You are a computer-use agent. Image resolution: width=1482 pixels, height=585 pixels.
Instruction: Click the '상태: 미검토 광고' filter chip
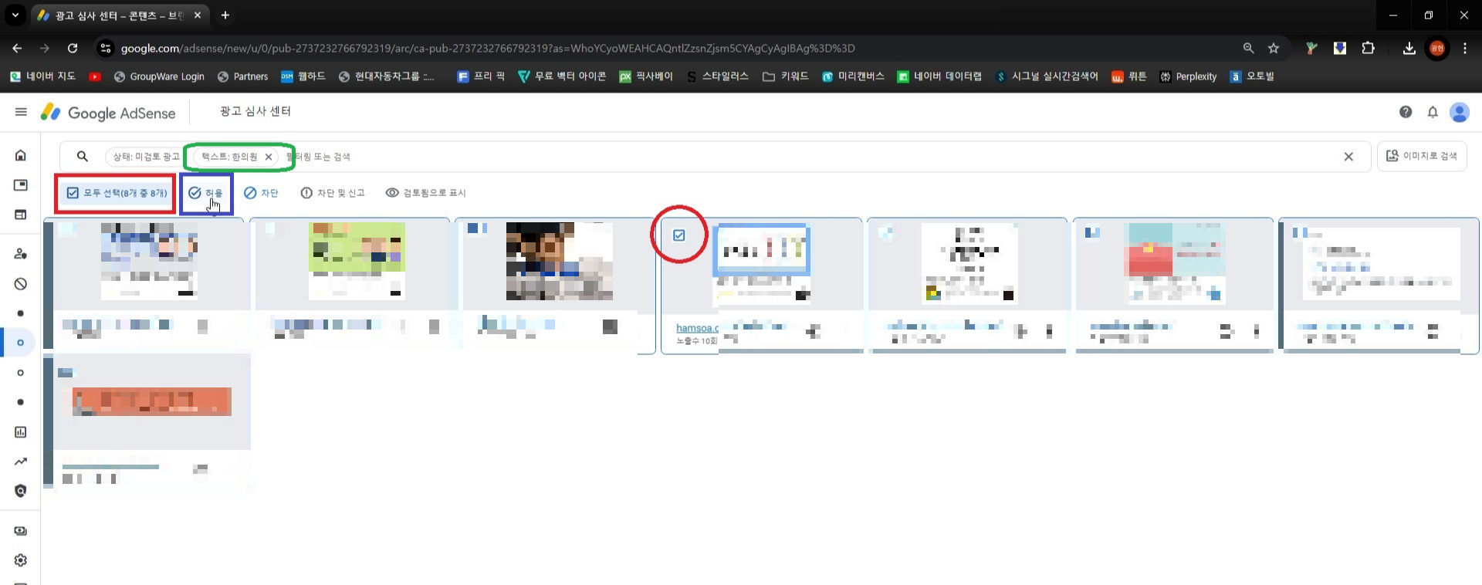tap(146, 157)
